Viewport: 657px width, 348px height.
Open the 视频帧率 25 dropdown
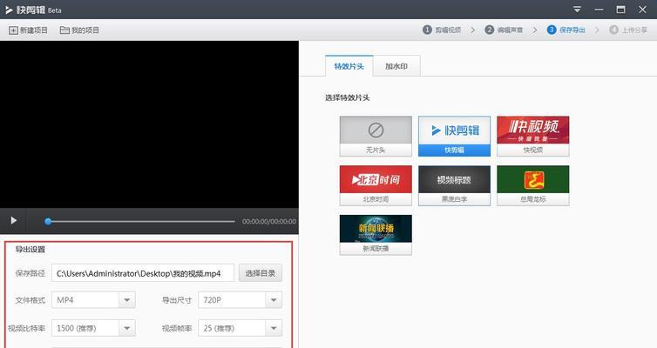click(240, 328)
